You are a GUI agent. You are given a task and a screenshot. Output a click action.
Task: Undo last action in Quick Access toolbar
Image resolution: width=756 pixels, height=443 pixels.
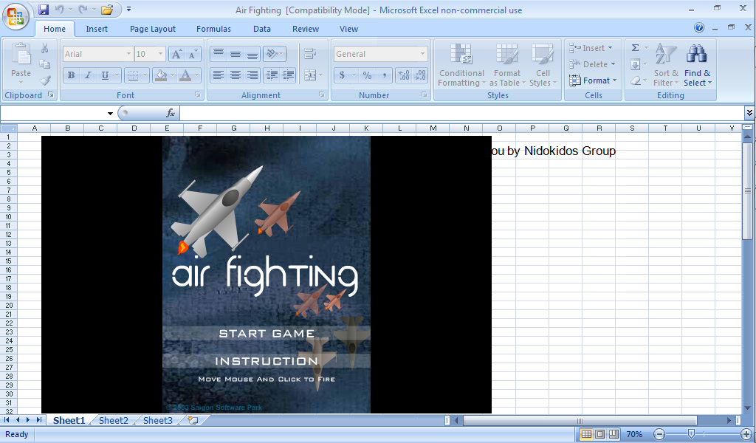click(60, 9)
